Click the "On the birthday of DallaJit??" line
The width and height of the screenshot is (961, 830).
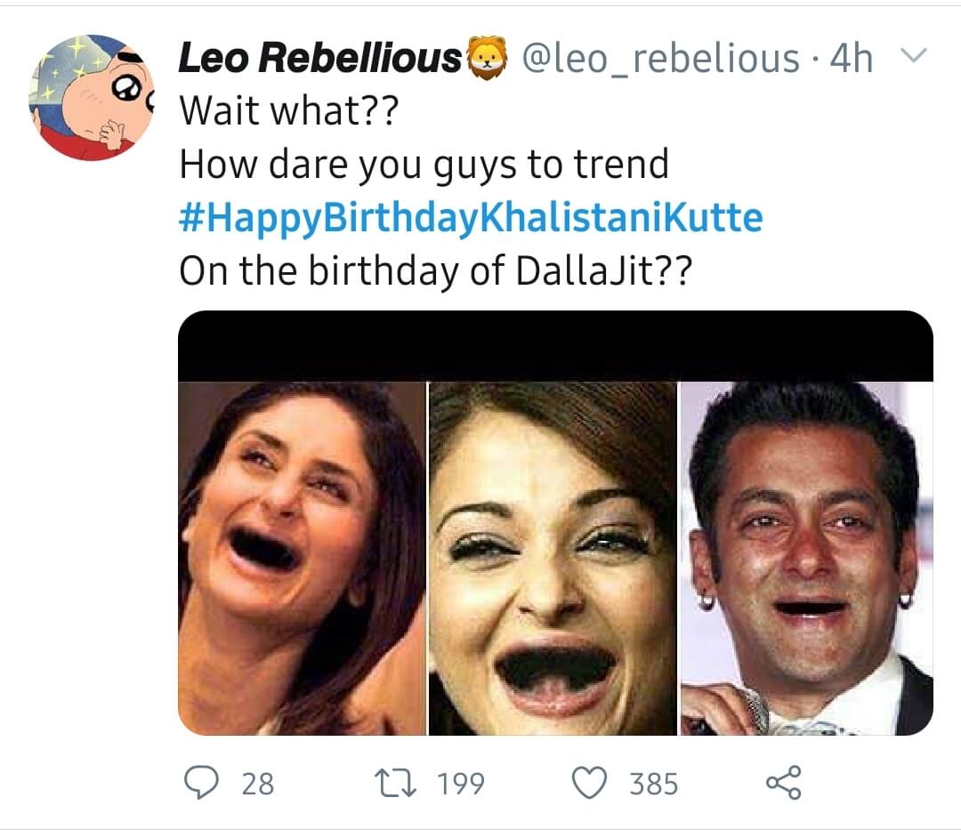(x=434, y=271)
